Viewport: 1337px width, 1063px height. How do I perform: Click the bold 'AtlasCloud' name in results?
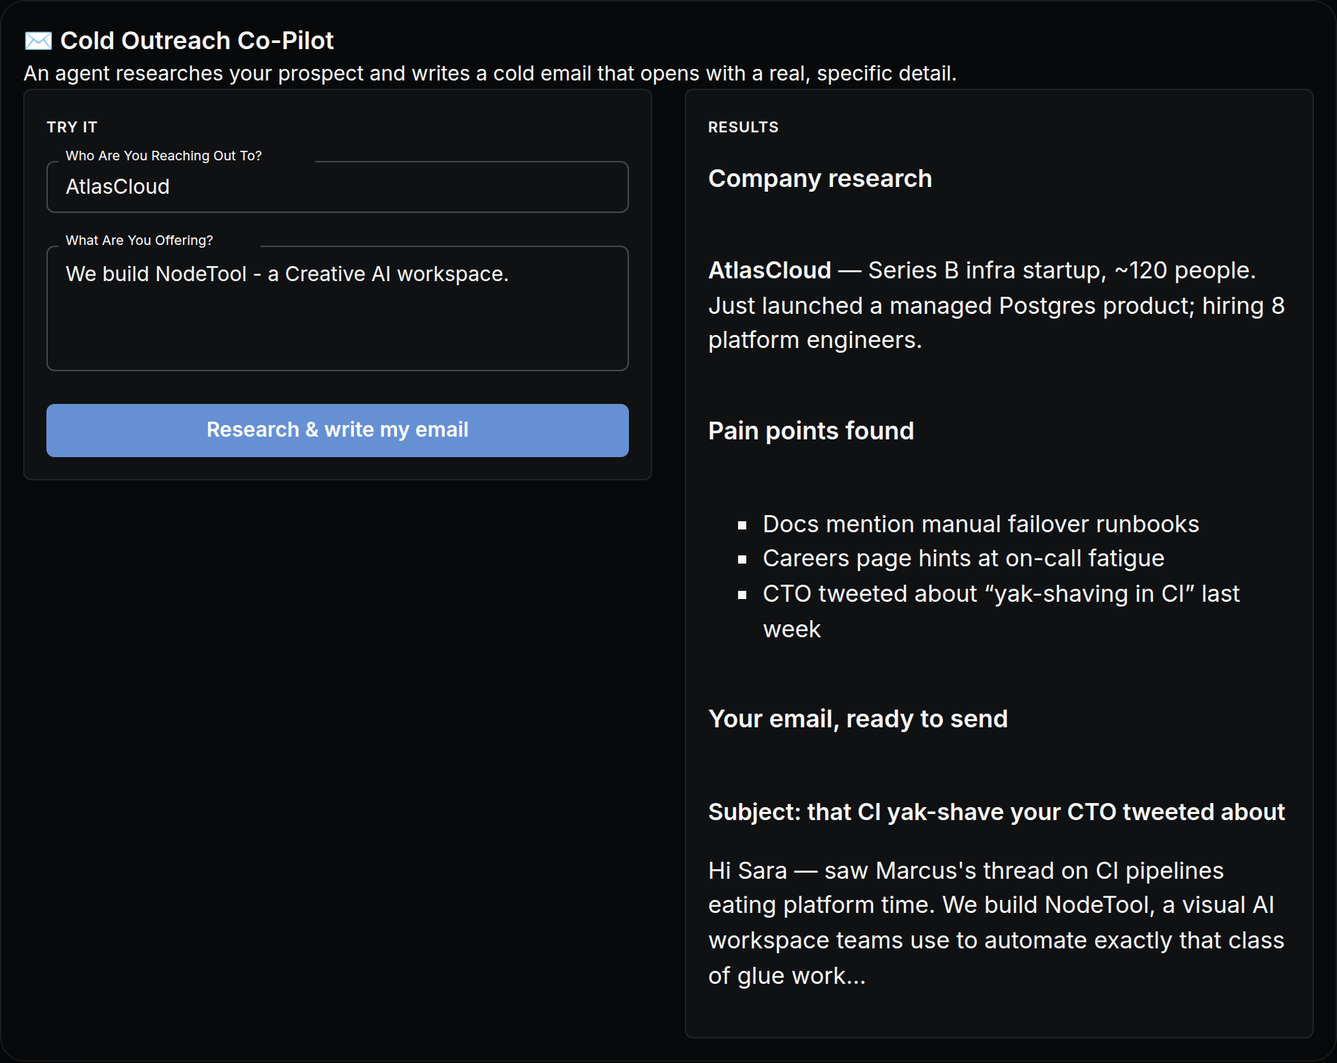point(769,270)
